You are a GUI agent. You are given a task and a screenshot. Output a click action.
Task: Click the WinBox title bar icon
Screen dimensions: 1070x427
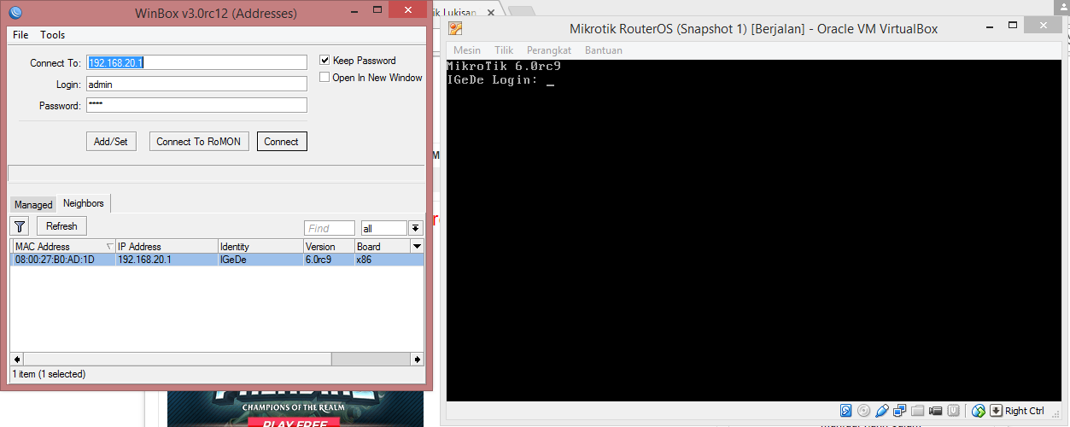[x=16, y=13]
